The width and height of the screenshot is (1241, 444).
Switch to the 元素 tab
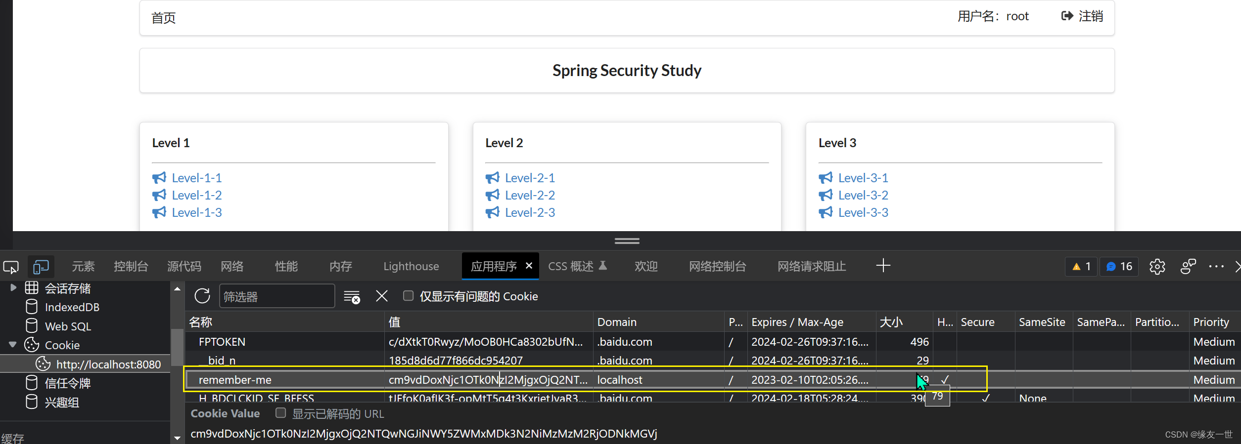pos(83,267)
